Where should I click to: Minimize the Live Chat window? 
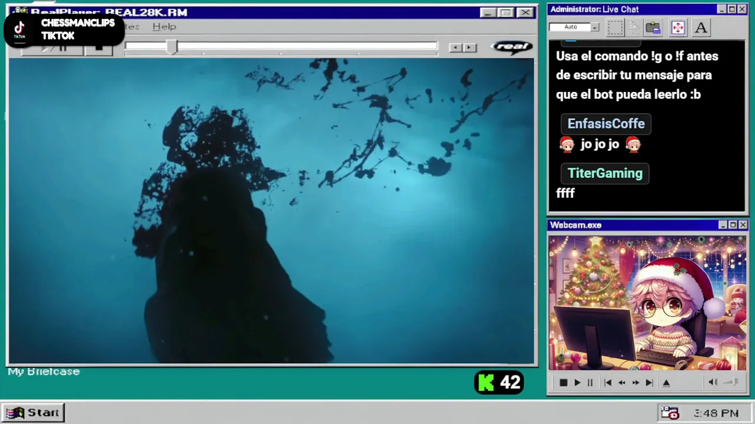721,9
